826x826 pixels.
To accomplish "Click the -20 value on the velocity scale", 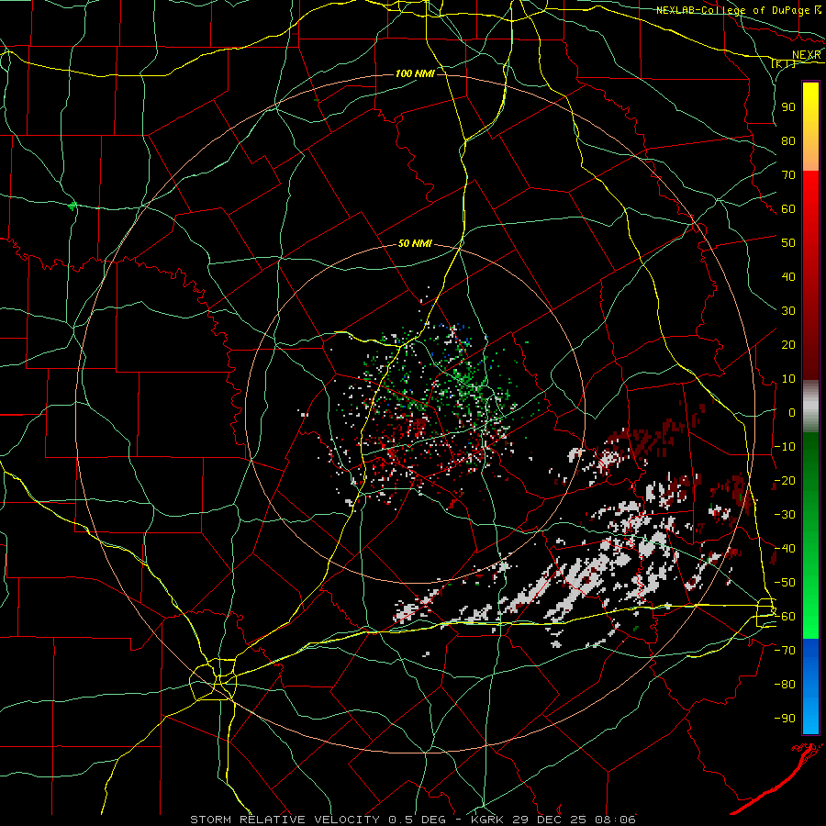I will [x=785, y=480].
